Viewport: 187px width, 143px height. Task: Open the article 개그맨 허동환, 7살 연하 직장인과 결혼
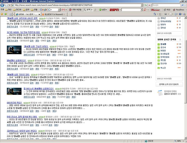click(x=23, y=32)
